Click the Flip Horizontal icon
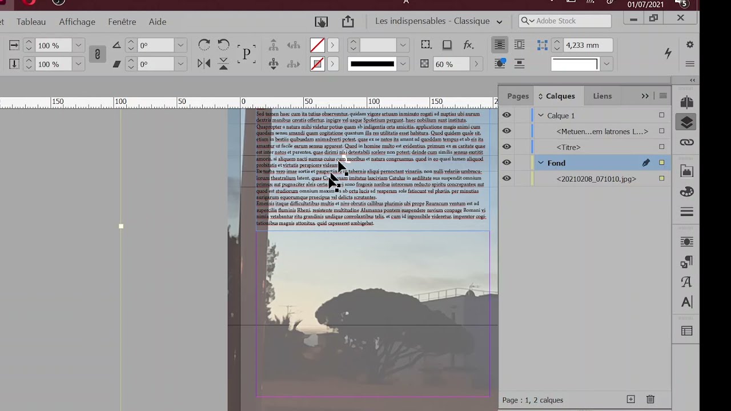731x411 pixels. (204, 64)
